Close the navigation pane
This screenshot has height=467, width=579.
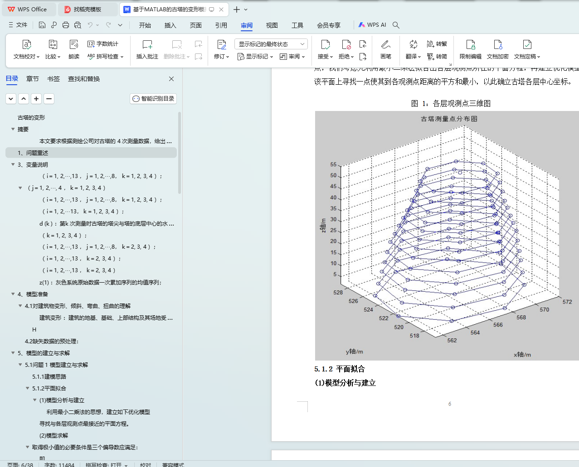[x=171, y=79]
